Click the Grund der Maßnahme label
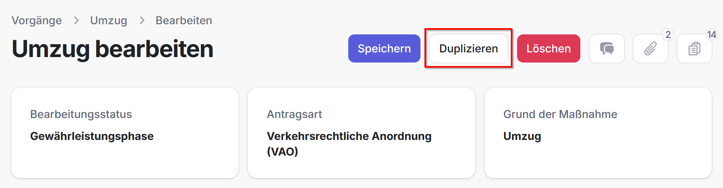The width and height of the screenshot is (723, 188). click(560, 114)
